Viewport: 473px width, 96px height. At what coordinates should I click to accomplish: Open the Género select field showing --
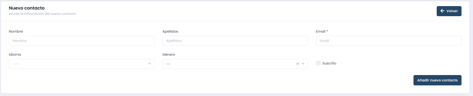point(235,64)
